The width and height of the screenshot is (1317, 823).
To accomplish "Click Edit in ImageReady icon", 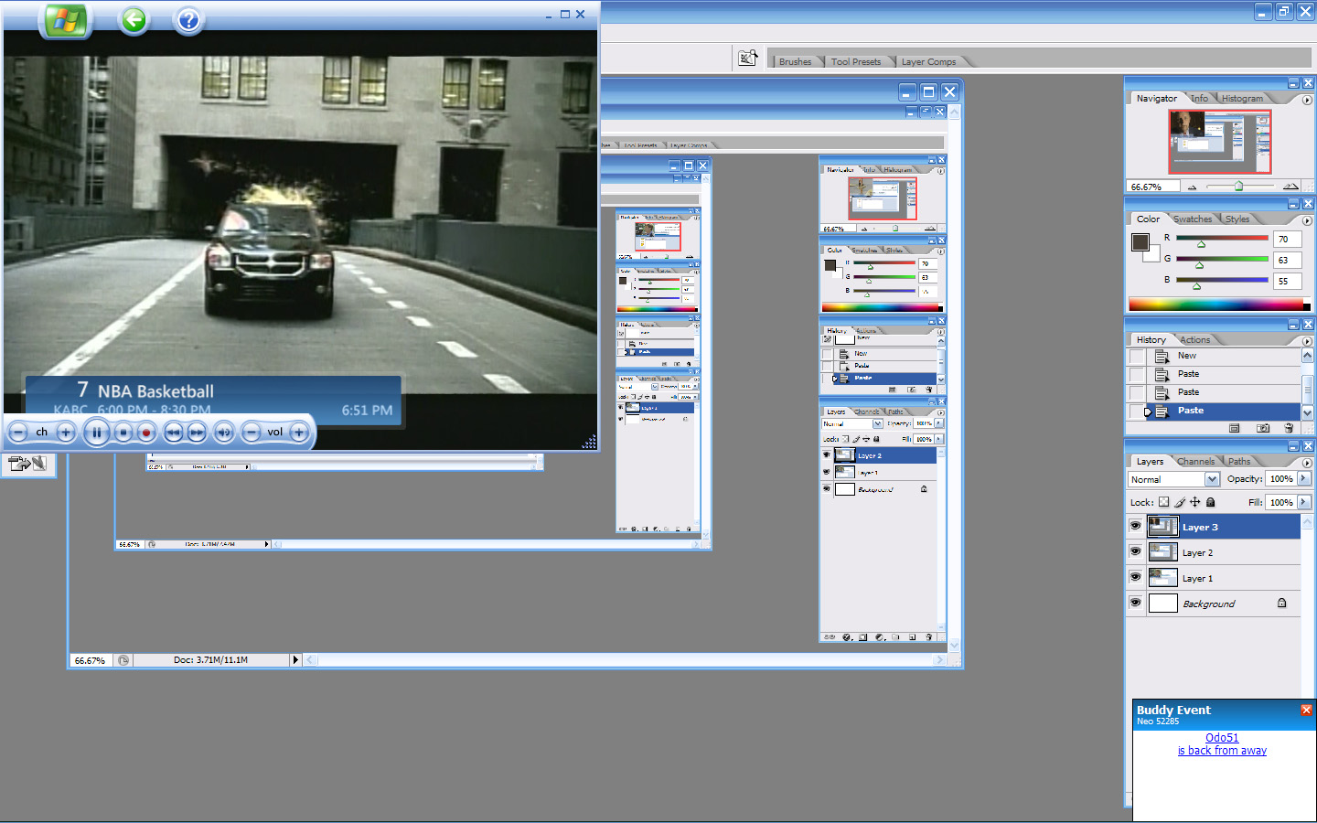I will click(x=27, y=464).
